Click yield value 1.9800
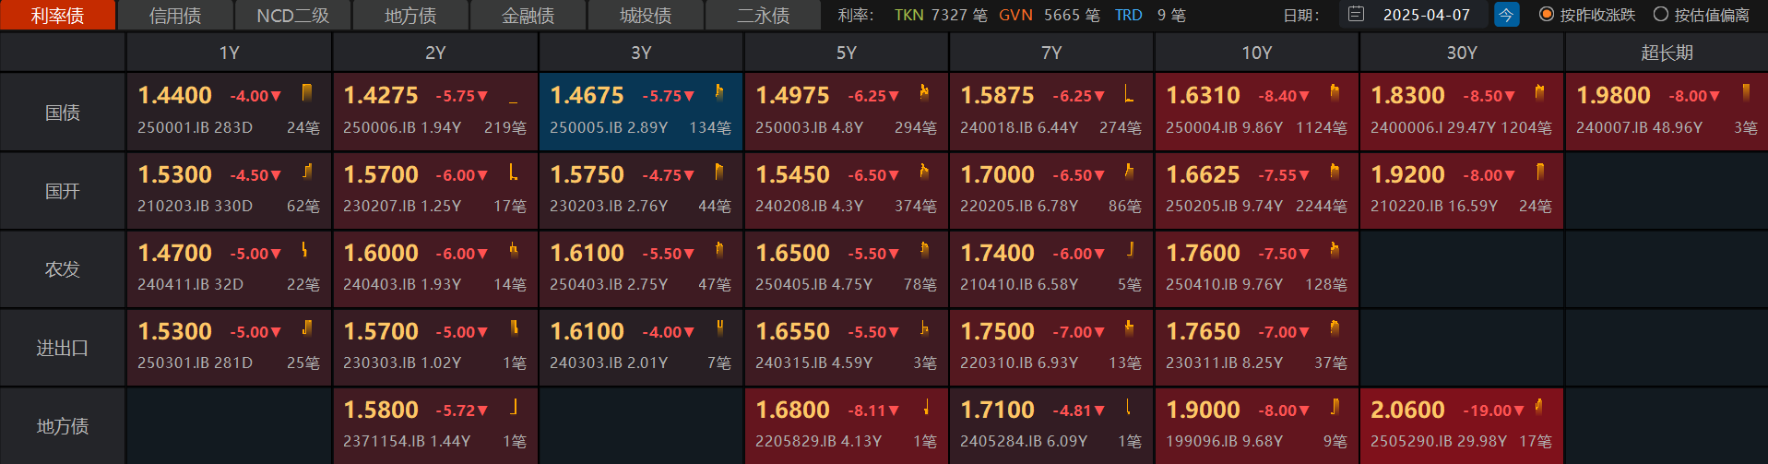 (x=1614, y=95)
